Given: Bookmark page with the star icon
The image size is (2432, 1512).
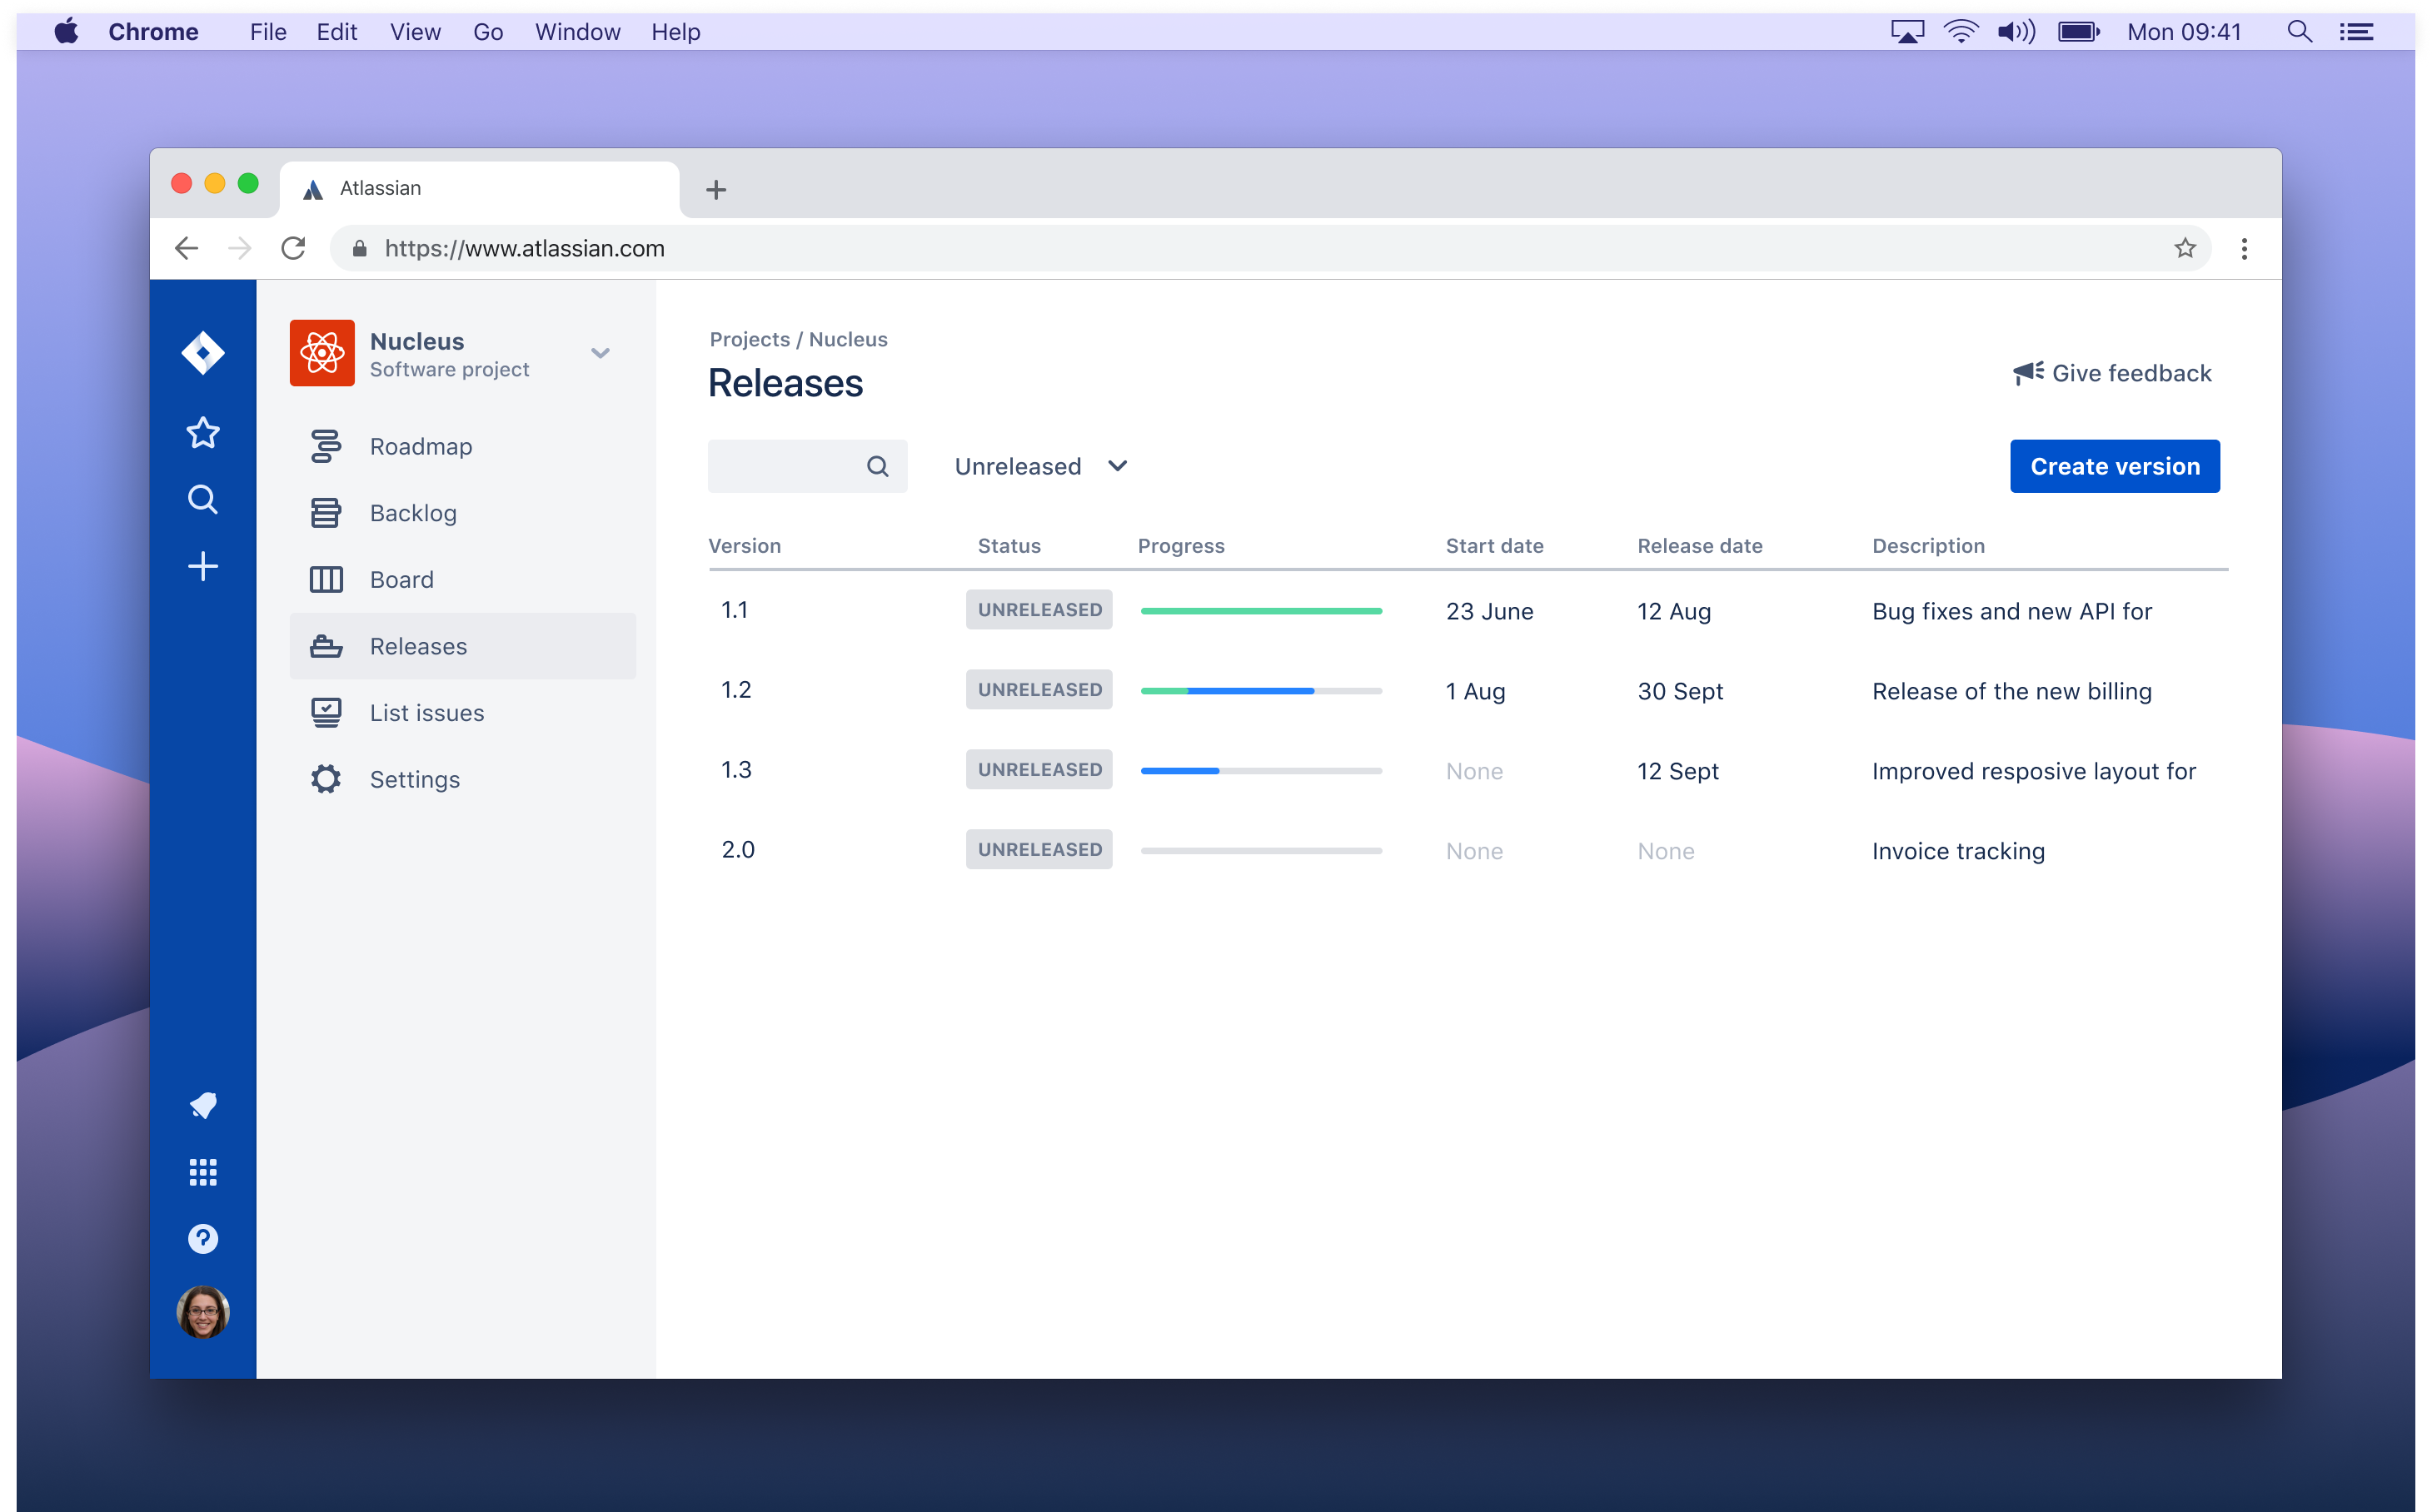Looking at the screenshot, I should (x=2185, y=248).
